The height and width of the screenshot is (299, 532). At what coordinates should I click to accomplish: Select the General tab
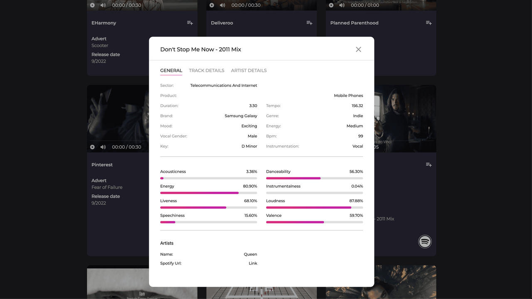tap(171, 71)
